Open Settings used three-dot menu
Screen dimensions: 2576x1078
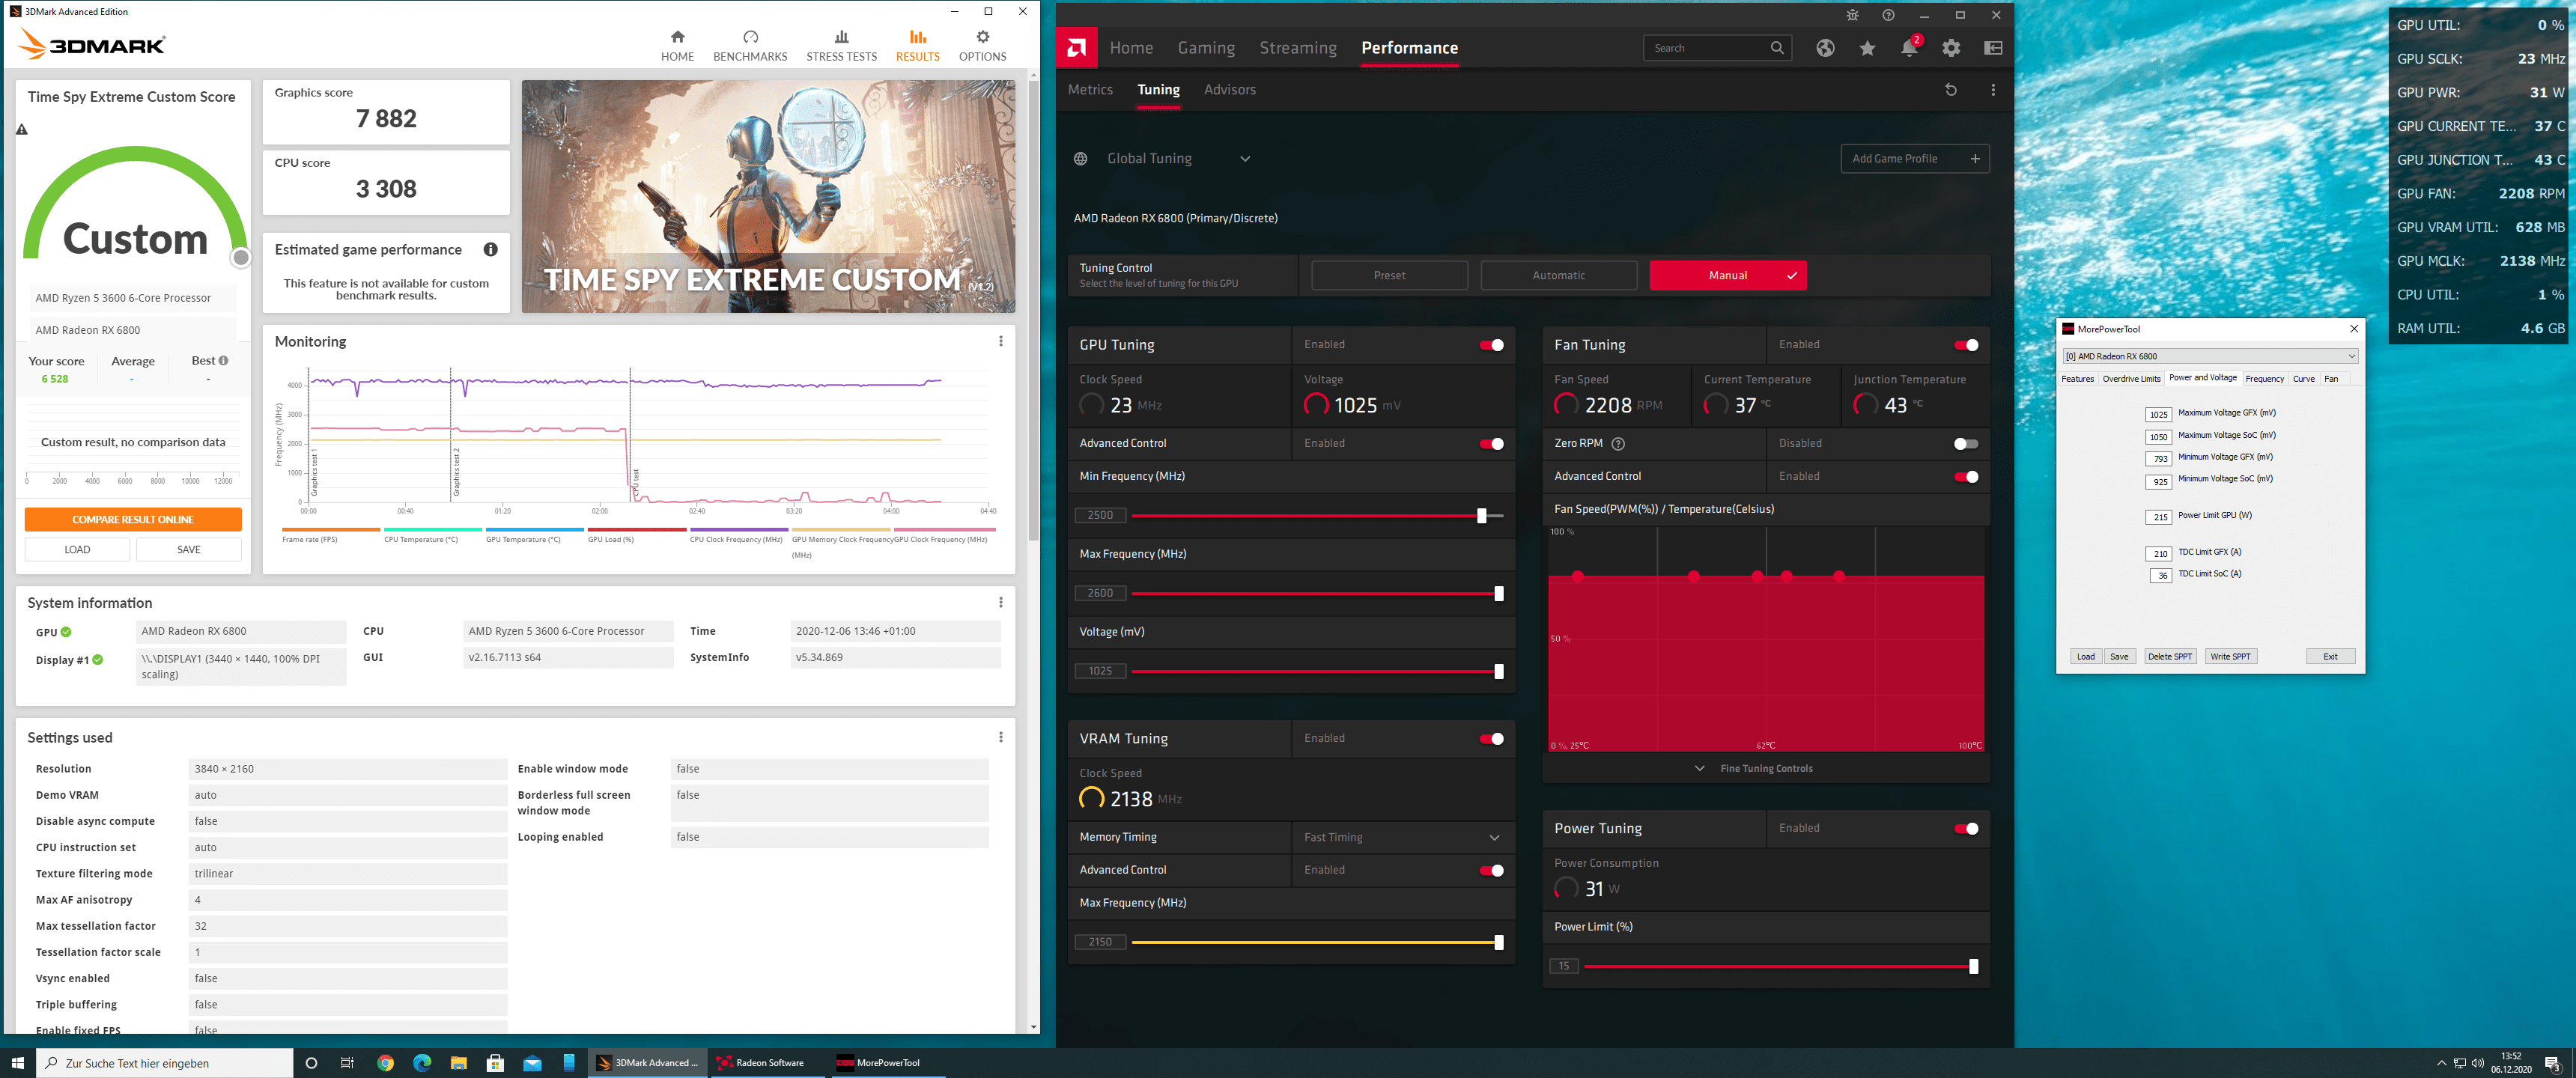pyautogui.click(x=1000, y=737)
